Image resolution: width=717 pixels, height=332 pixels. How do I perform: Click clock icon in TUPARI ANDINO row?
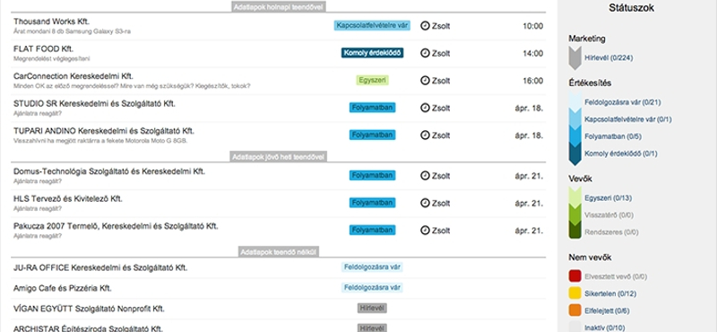[425, 135]
